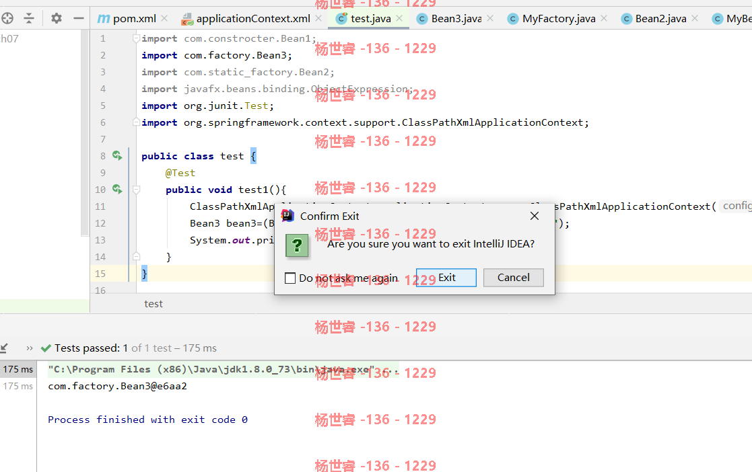Open the MyFactory.java tab
Image resolution: width=752 pixels, height=472 pixels.
(x=559, y=19)
